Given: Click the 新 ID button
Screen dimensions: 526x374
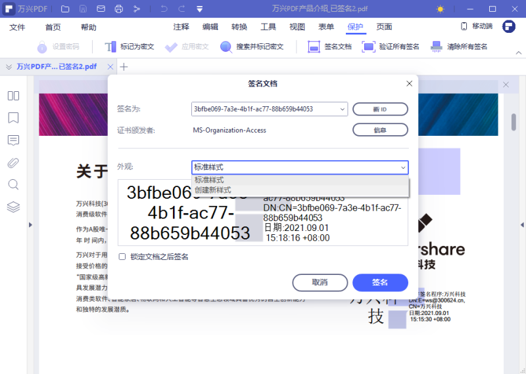Looking at the screenshot, I should [x=380, y=109].
